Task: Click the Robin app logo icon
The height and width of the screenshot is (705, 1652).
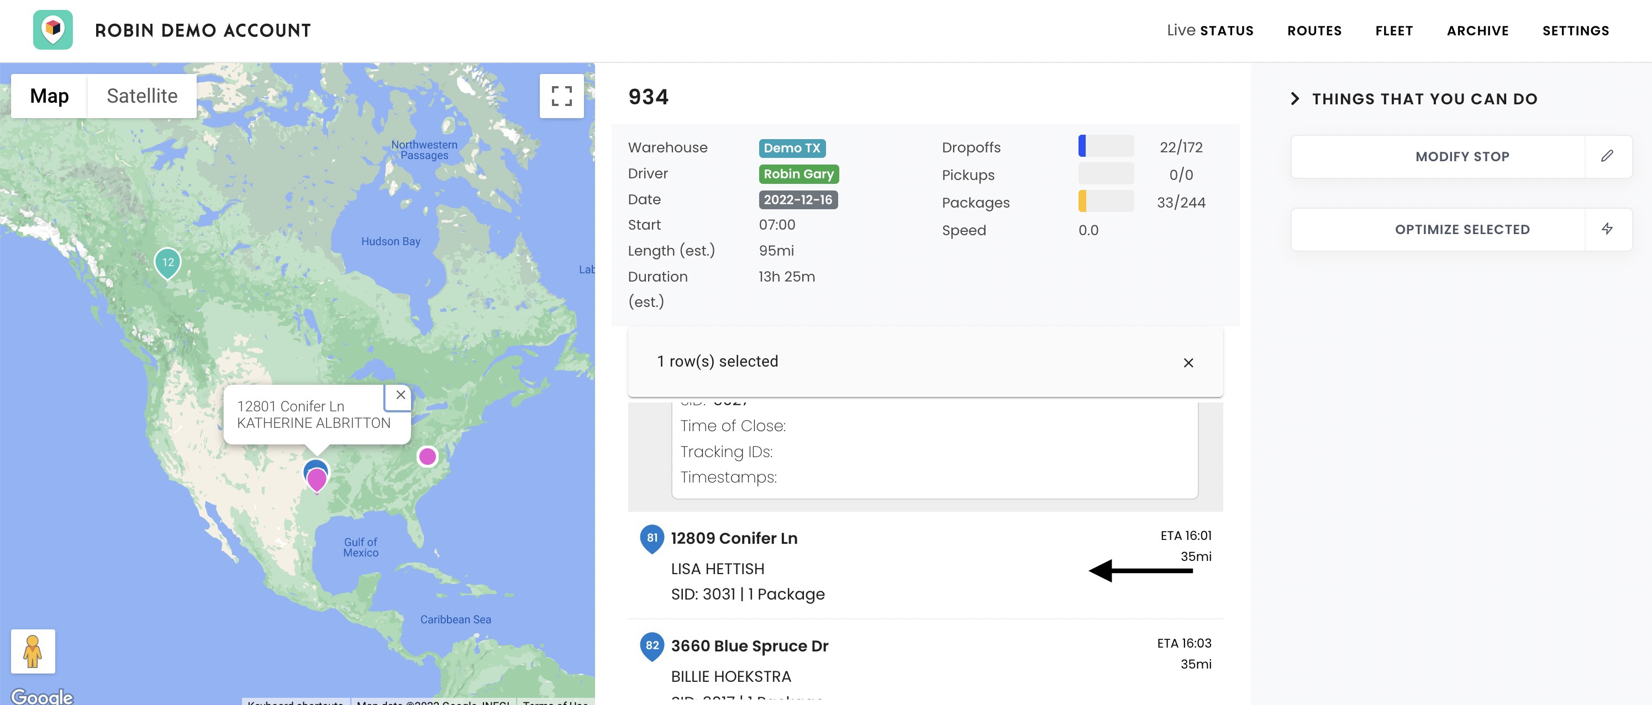Action: coord(53,30)
